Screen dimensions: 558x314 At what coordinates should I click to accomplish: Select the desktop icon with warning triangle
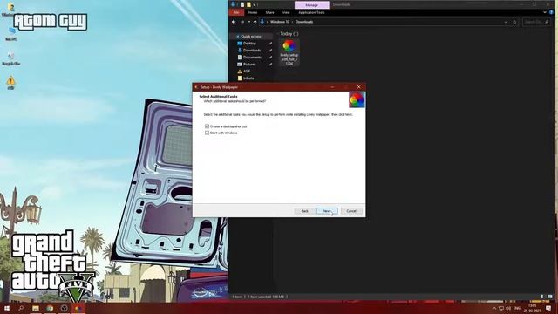pos(11,82)
